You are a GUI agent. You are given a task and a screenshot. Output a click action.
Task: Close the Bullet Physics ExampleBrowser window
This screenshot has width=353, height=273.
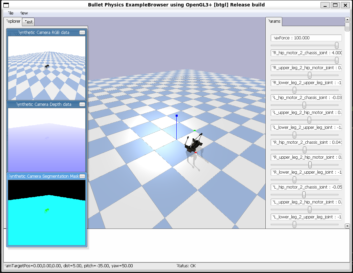(345, 5)
